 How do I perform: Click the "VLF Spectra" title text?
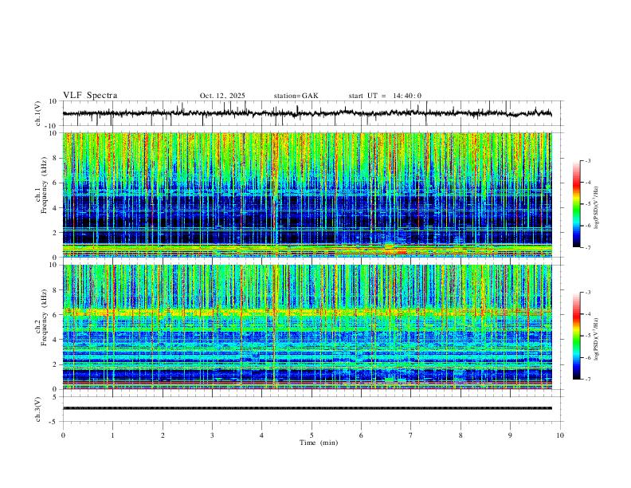coord(90,96)
